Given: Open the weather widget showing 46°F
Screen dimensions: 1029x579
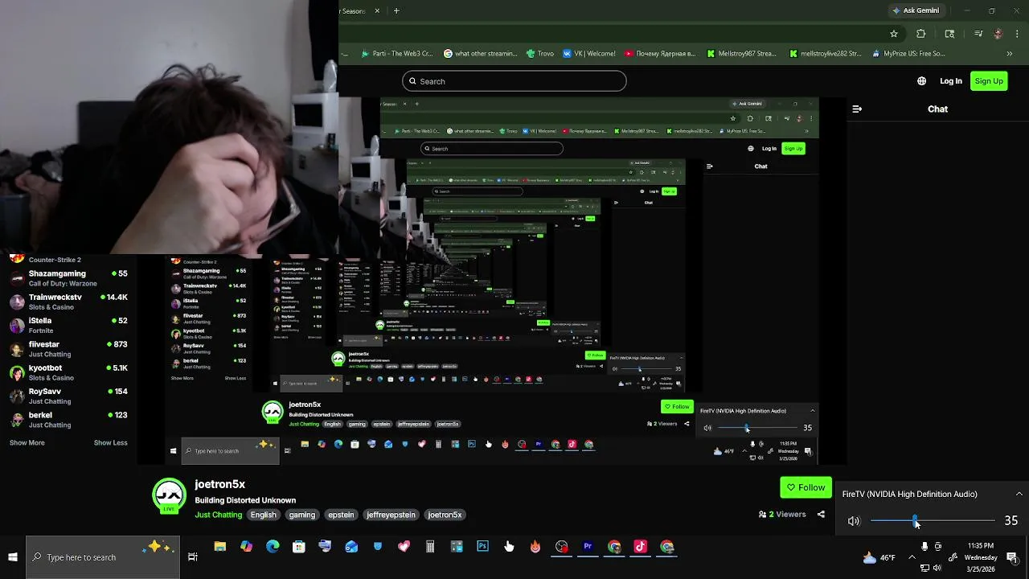Looking at the screenshot, I should pos(879,557).
